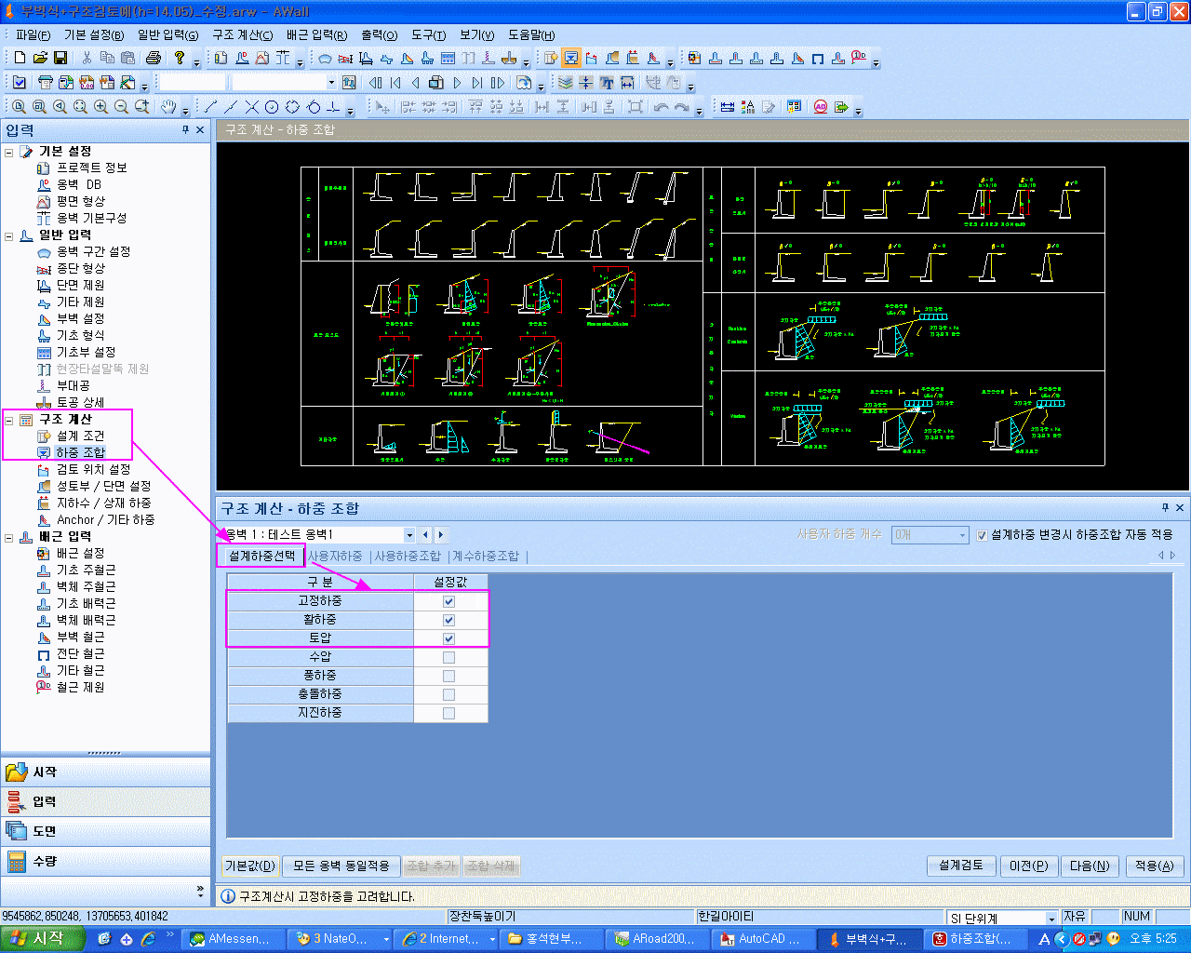This screenshot has height=953, width=1191.
Task: Enable the 수압 checkbox
Action: pyautogui.click(x=448, y=657)
